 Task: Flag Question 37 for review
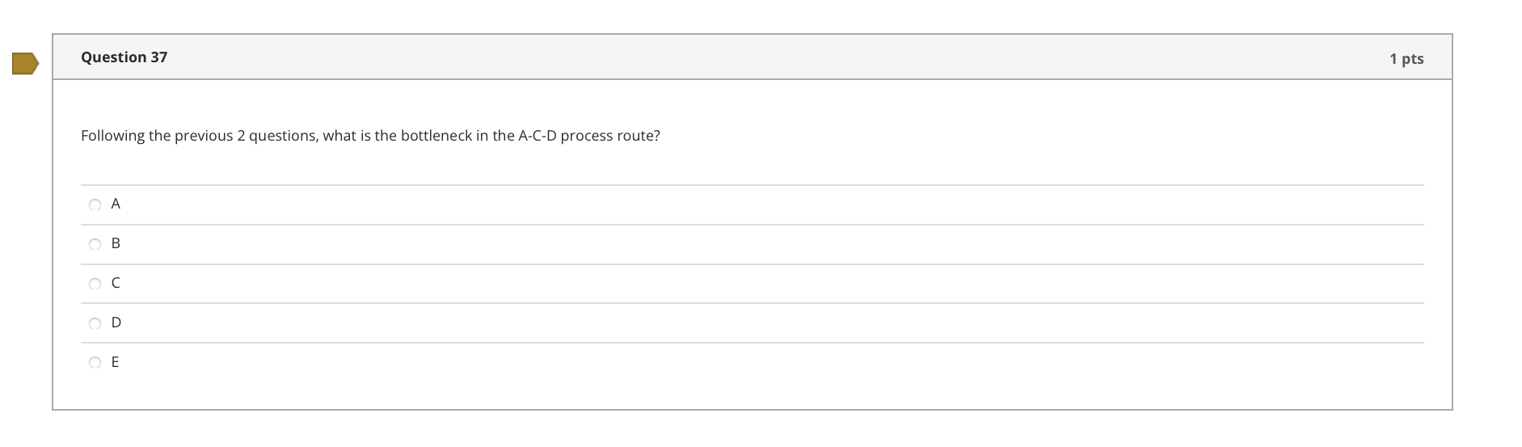pos(25,63)
